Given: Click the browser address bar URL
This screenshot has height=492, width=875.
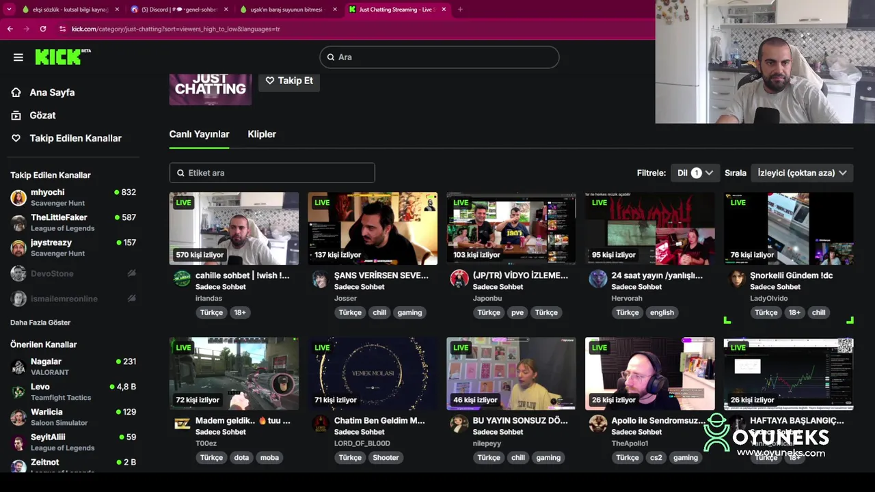Looking at the screenshot, I should click(x=176, y=29).
